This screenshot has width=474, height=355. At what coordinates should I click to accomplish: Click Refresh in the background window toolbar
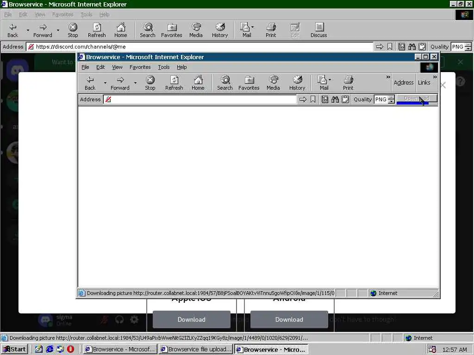coord(97,30)
